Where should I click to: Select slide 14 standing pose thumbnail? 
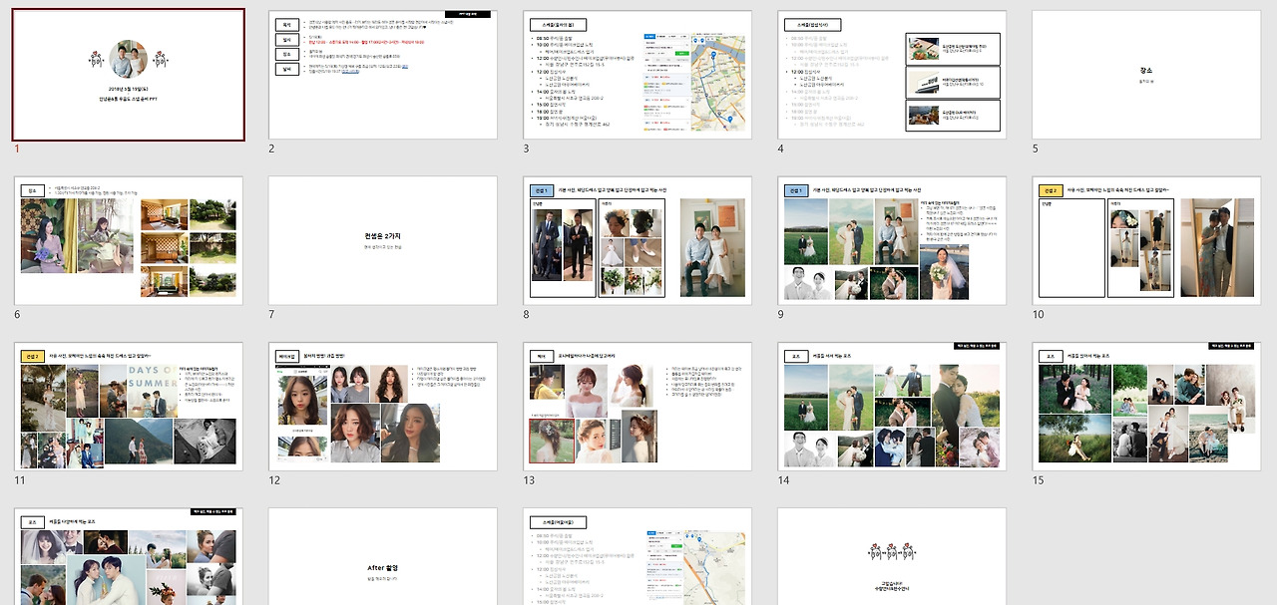click(892, 407)
